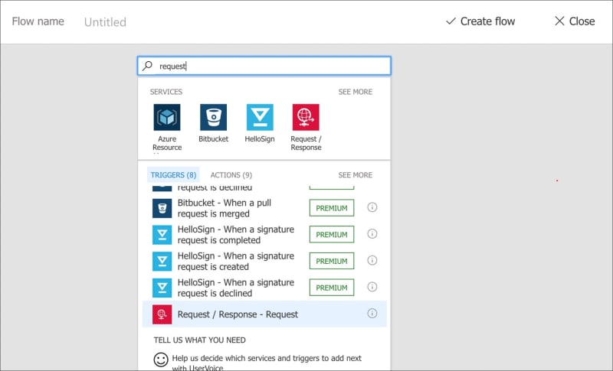
Task: Edit the Untitled flow name field
Action: click(105, 22)
